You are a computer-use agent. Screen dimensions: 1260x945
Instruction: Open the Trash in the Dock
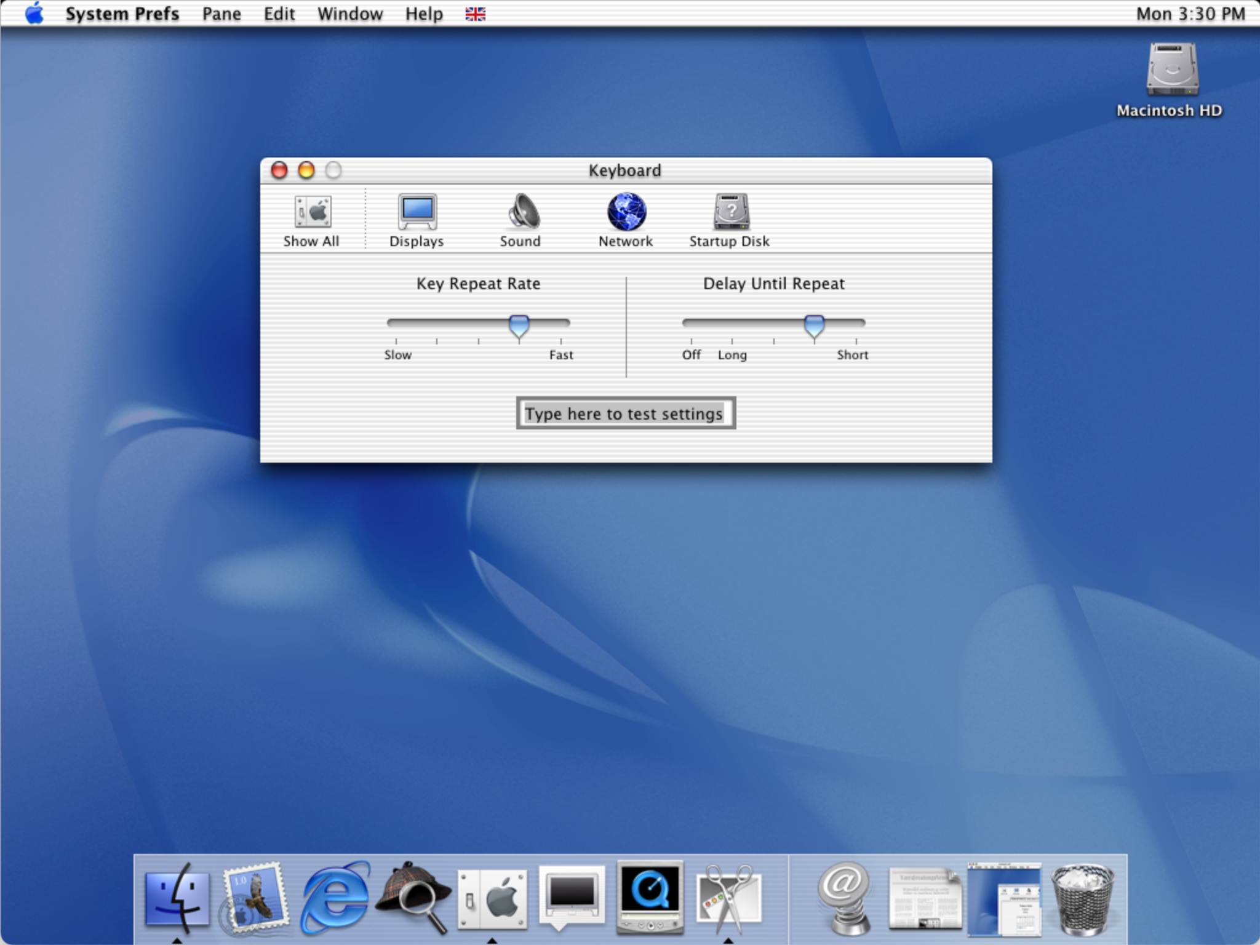(1083, 898)
